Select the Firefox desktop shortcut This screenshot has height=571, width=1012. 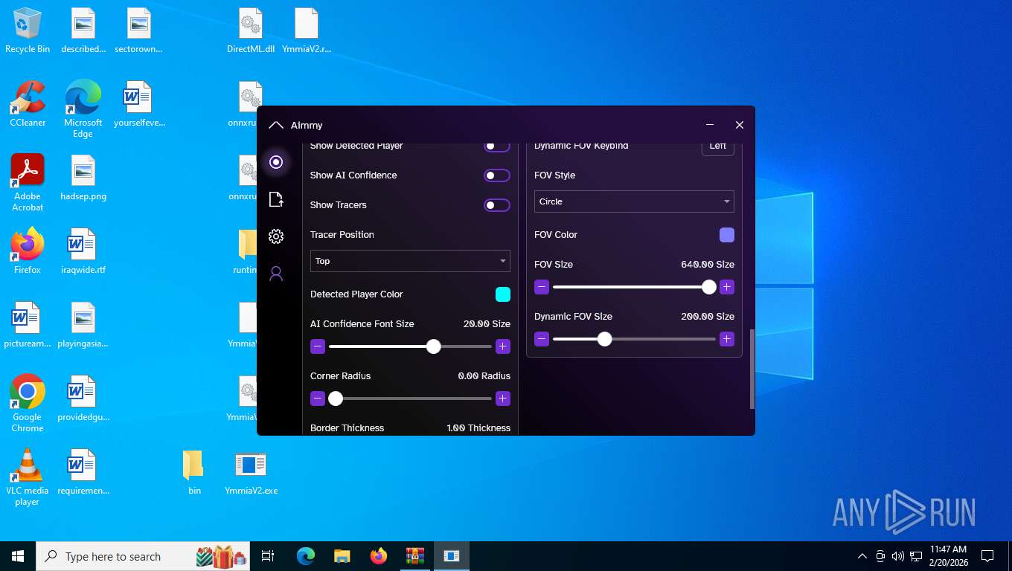pyautogui.click(x=28, y=251)
